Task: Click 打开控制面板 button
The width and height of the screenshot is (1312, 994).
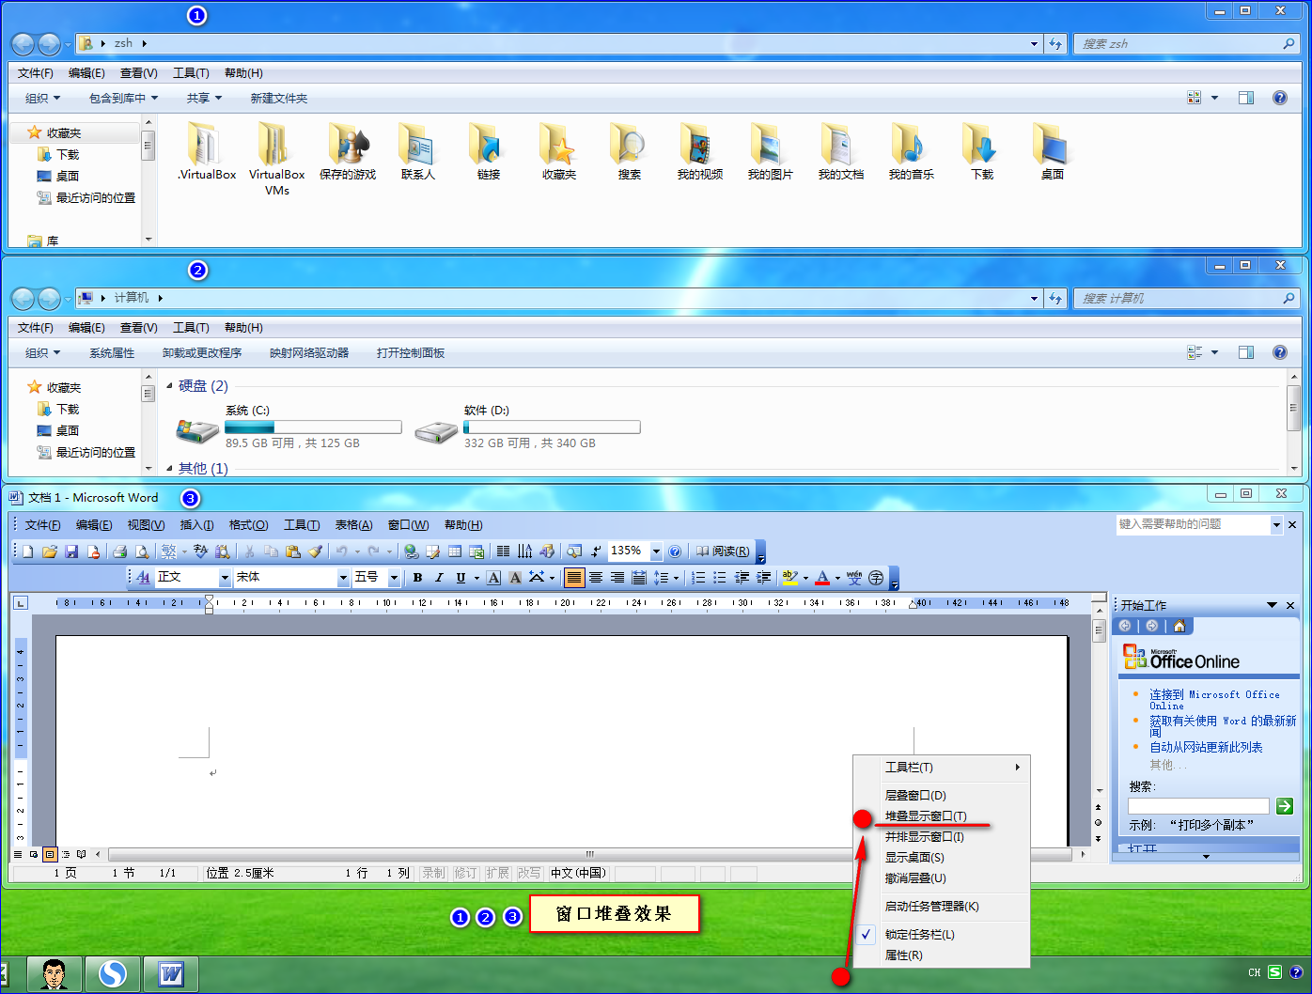Action: click(x=411, y=352)
